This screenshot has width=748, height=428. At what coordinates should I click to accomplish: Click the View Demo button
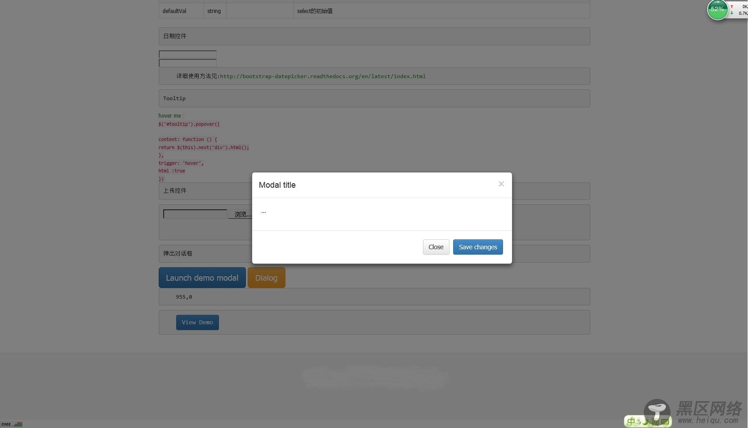coord(197,322)
